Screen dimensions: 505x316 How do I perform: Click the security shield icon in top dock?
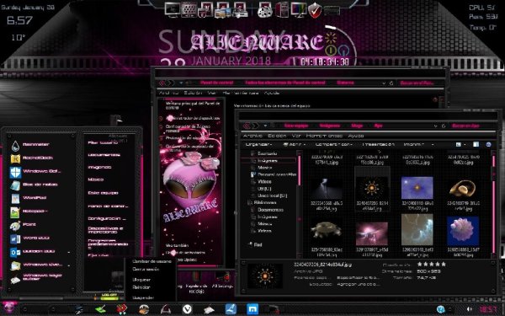tap(315, 10)
